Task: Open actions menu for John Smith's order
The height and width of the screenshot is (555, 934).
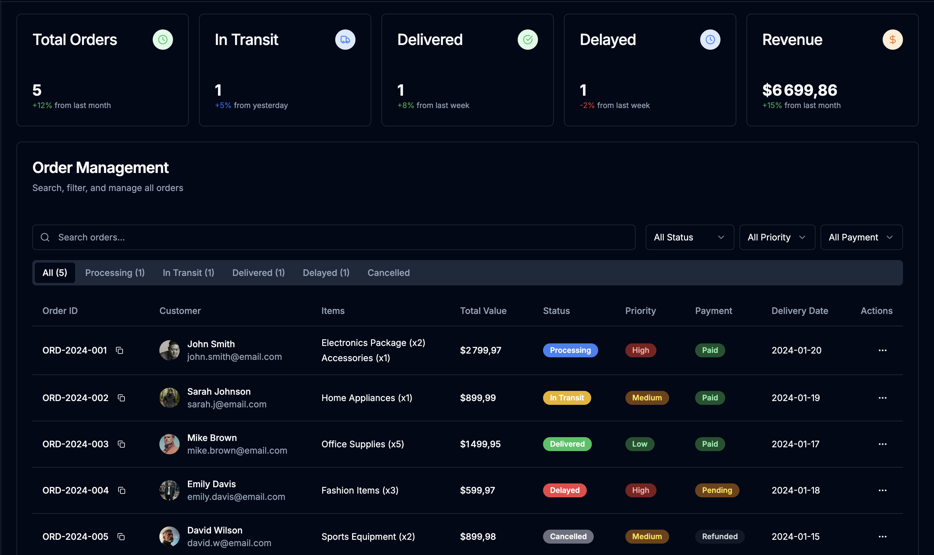Action: 883,350
